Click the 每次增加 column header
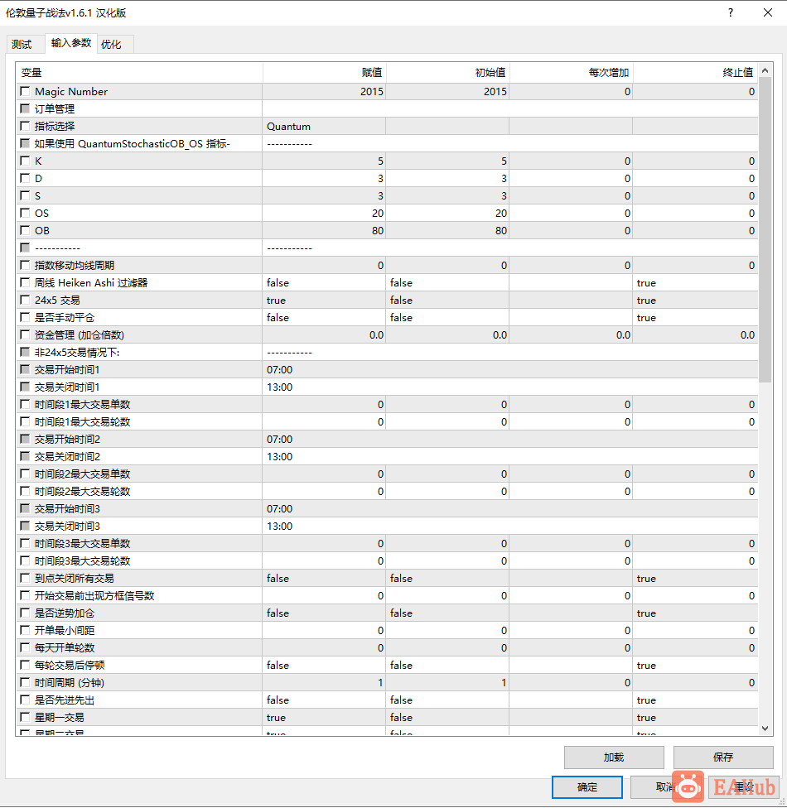787x808 pixels. 571,73
